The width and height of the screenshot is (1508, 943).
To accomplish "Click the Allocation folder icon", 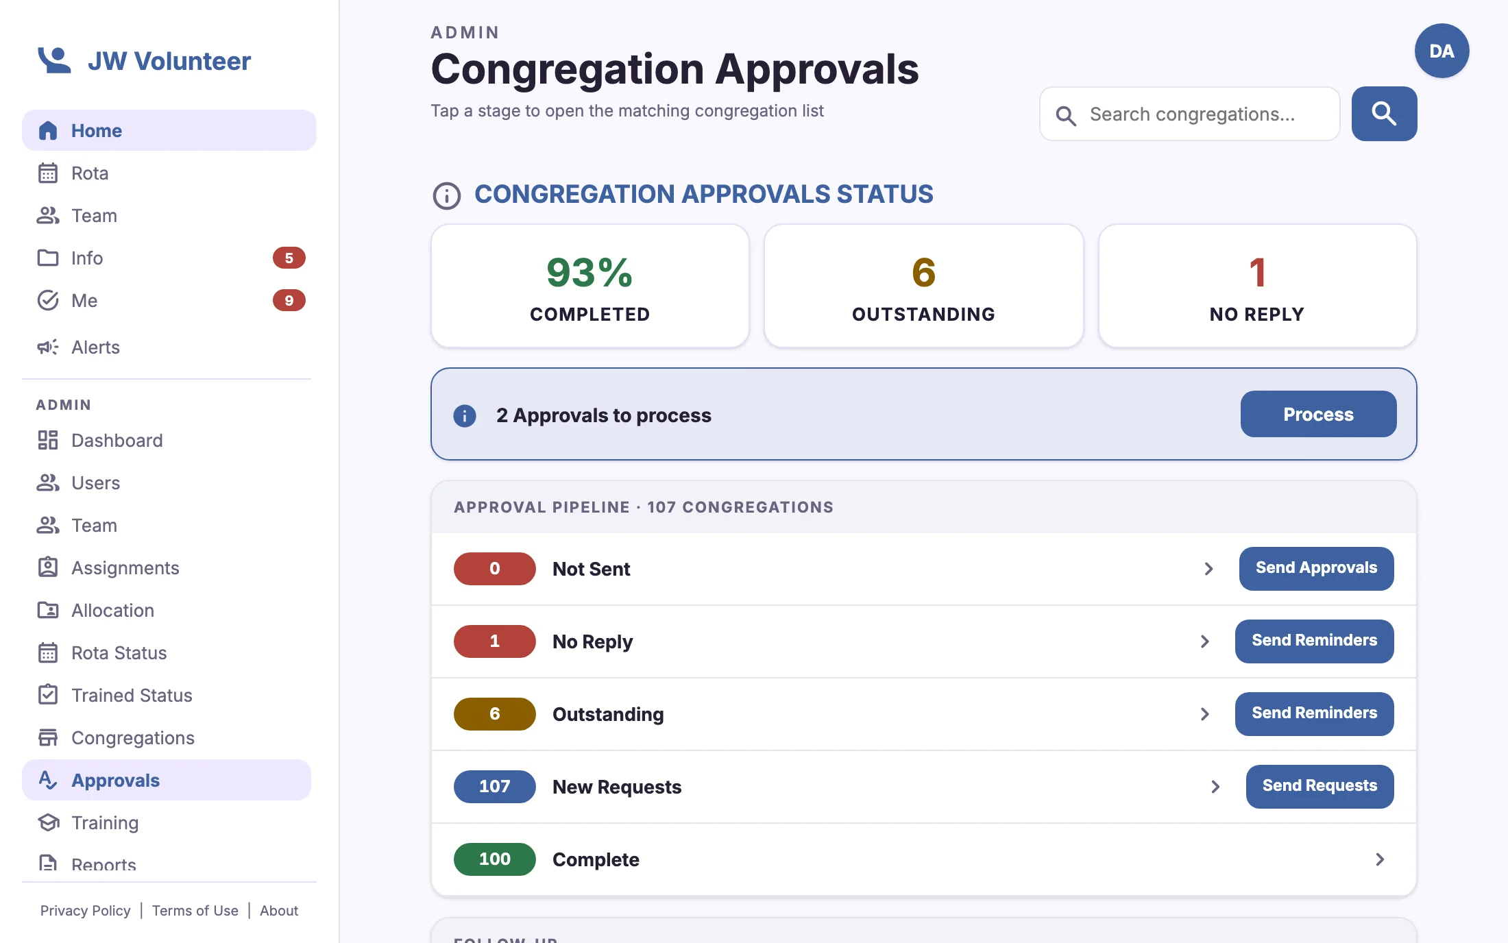I will [48, 610].
